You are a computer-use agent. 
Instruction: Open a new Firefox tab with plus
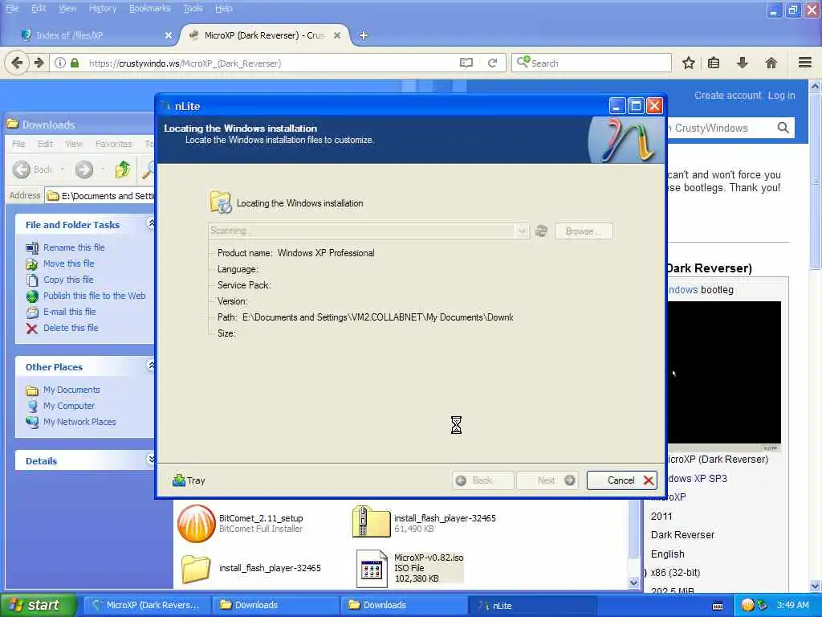(x=364, y=35)
